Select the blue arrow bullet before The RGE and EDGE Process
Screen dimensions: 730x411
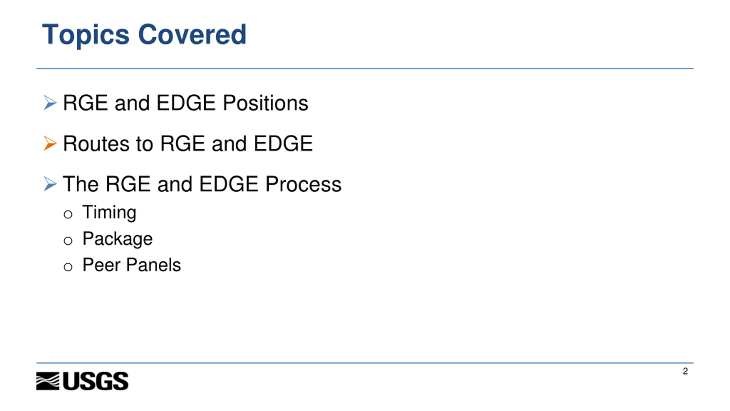click(50, 184)
